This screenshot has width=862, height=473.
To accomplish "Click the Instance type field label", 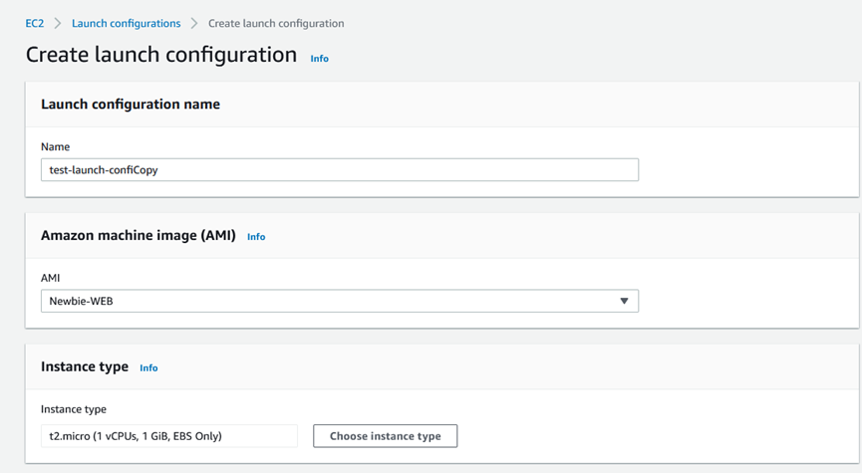I will tap(74, 409).
